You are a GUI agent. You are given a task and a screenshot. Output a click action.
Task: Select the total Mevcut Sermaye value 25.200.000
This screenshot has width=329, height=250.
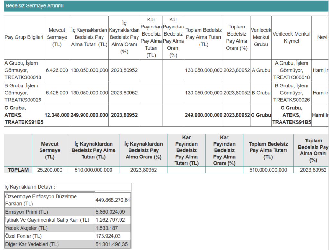click(50, 170)
